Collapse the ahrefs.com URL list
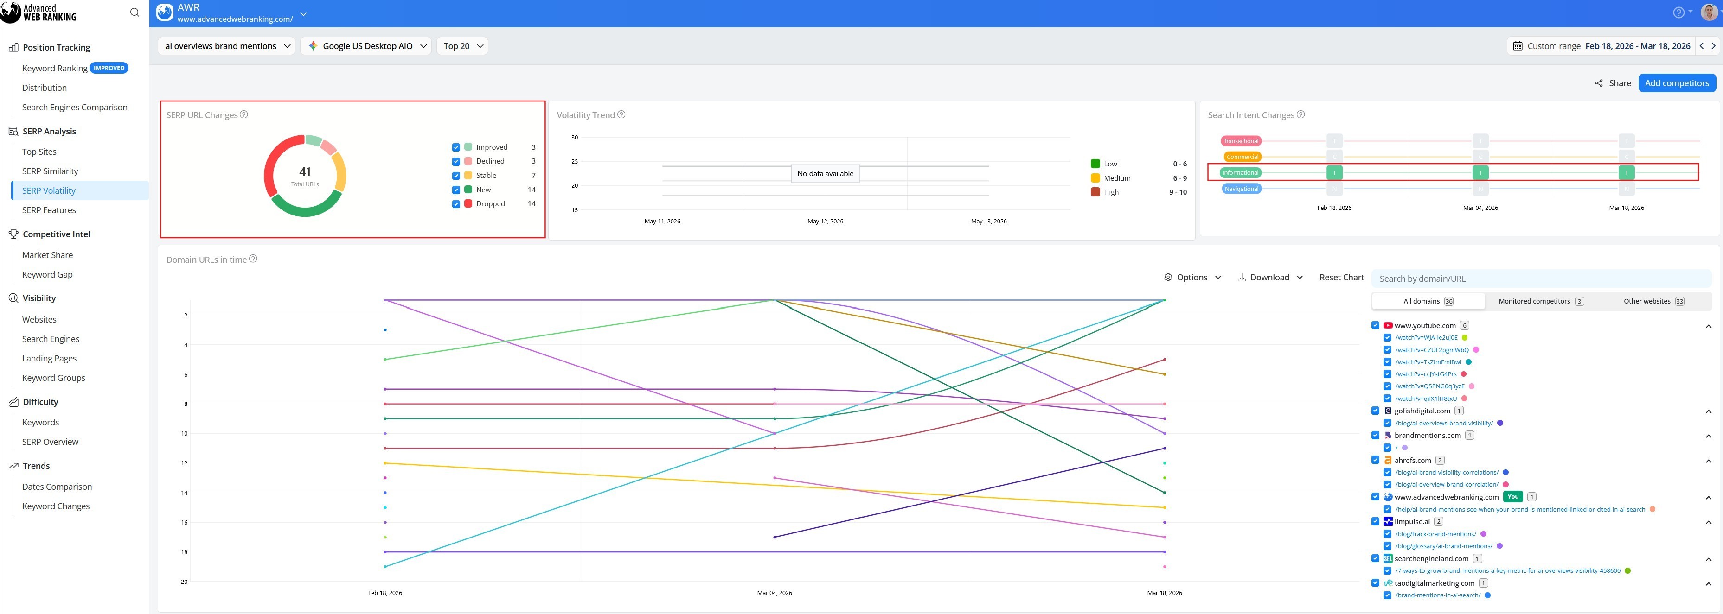This screenshot has height=614, width=1723. pyautogui.click(x=1708, y=461)
